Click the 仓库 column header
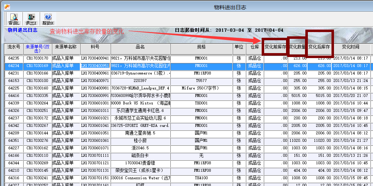Screen dimensions: 373x186 point(255,47)
